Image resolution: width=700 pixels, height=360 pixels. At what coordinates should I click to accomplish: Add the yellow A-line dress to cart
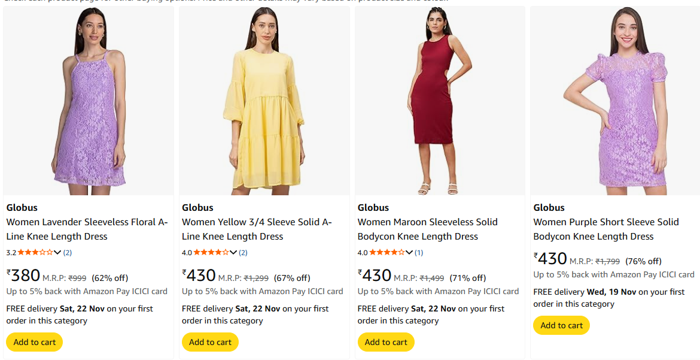click(210, 342)
